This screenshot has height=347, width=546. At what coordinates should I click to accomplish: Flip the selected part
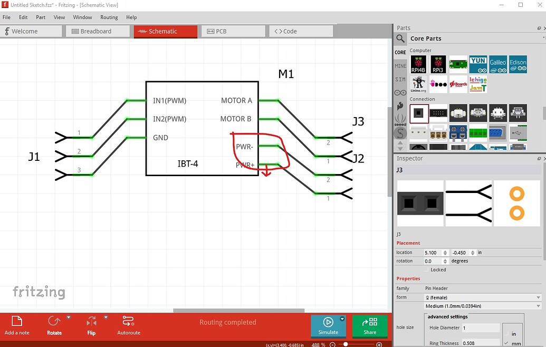coord(91,326)
